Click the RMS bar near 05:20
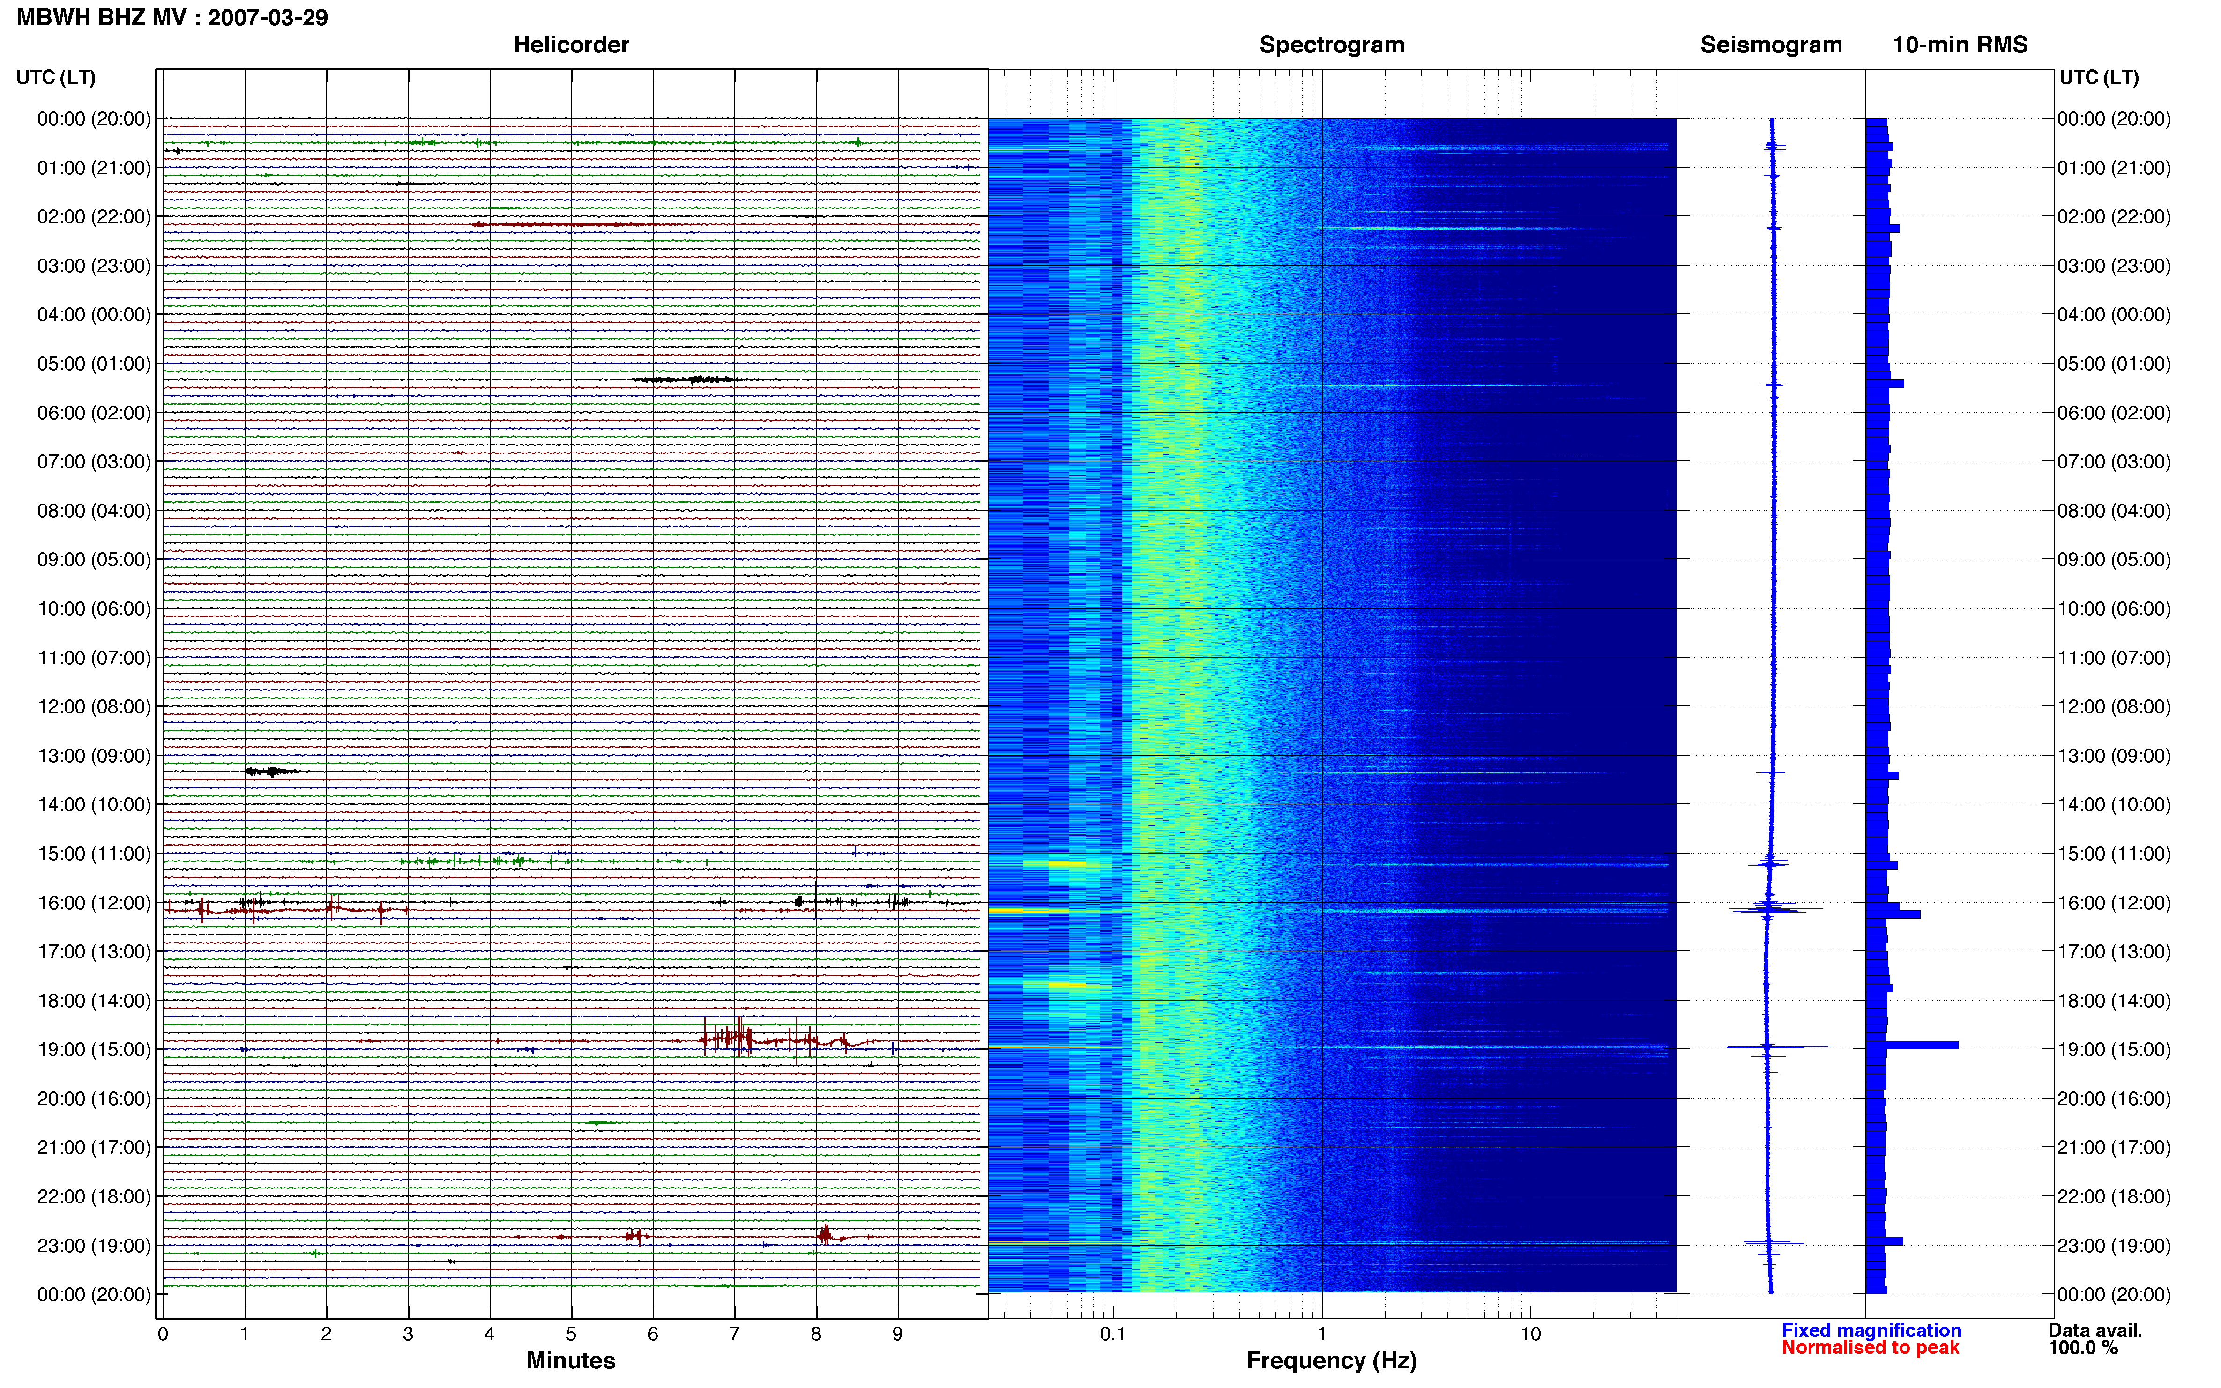 coord(1884,384)
